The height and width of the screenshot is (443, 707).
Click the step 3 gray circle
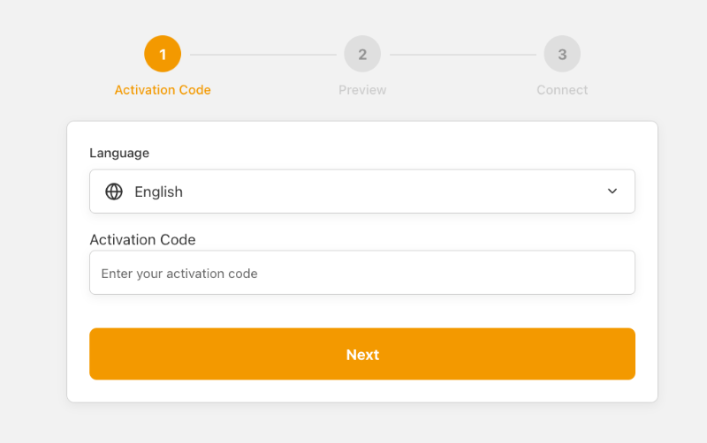click(x=562, y=54)
